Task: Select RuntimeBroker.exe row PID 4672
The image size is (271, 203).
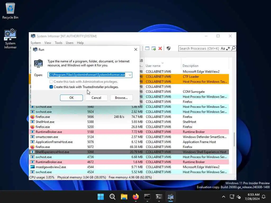Action: pyautogui.click(x=129, y=162)
